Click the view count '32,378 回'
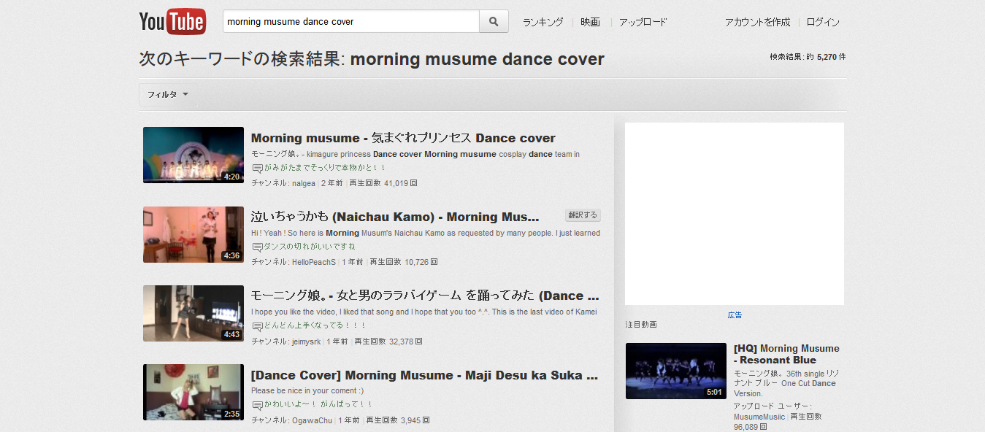 406,341
